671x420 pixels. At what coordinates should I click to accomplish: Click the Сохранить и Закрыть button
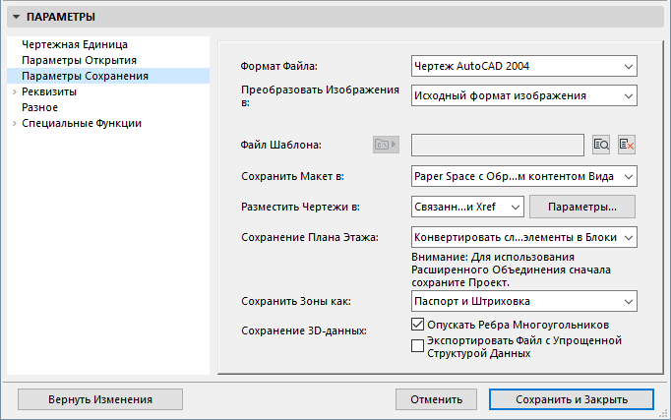pos(571,399)
